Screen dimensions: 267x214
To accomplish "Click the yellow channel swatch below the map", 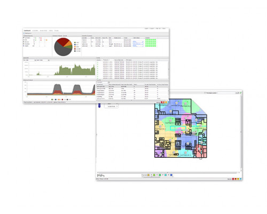I will coord(148,175).
